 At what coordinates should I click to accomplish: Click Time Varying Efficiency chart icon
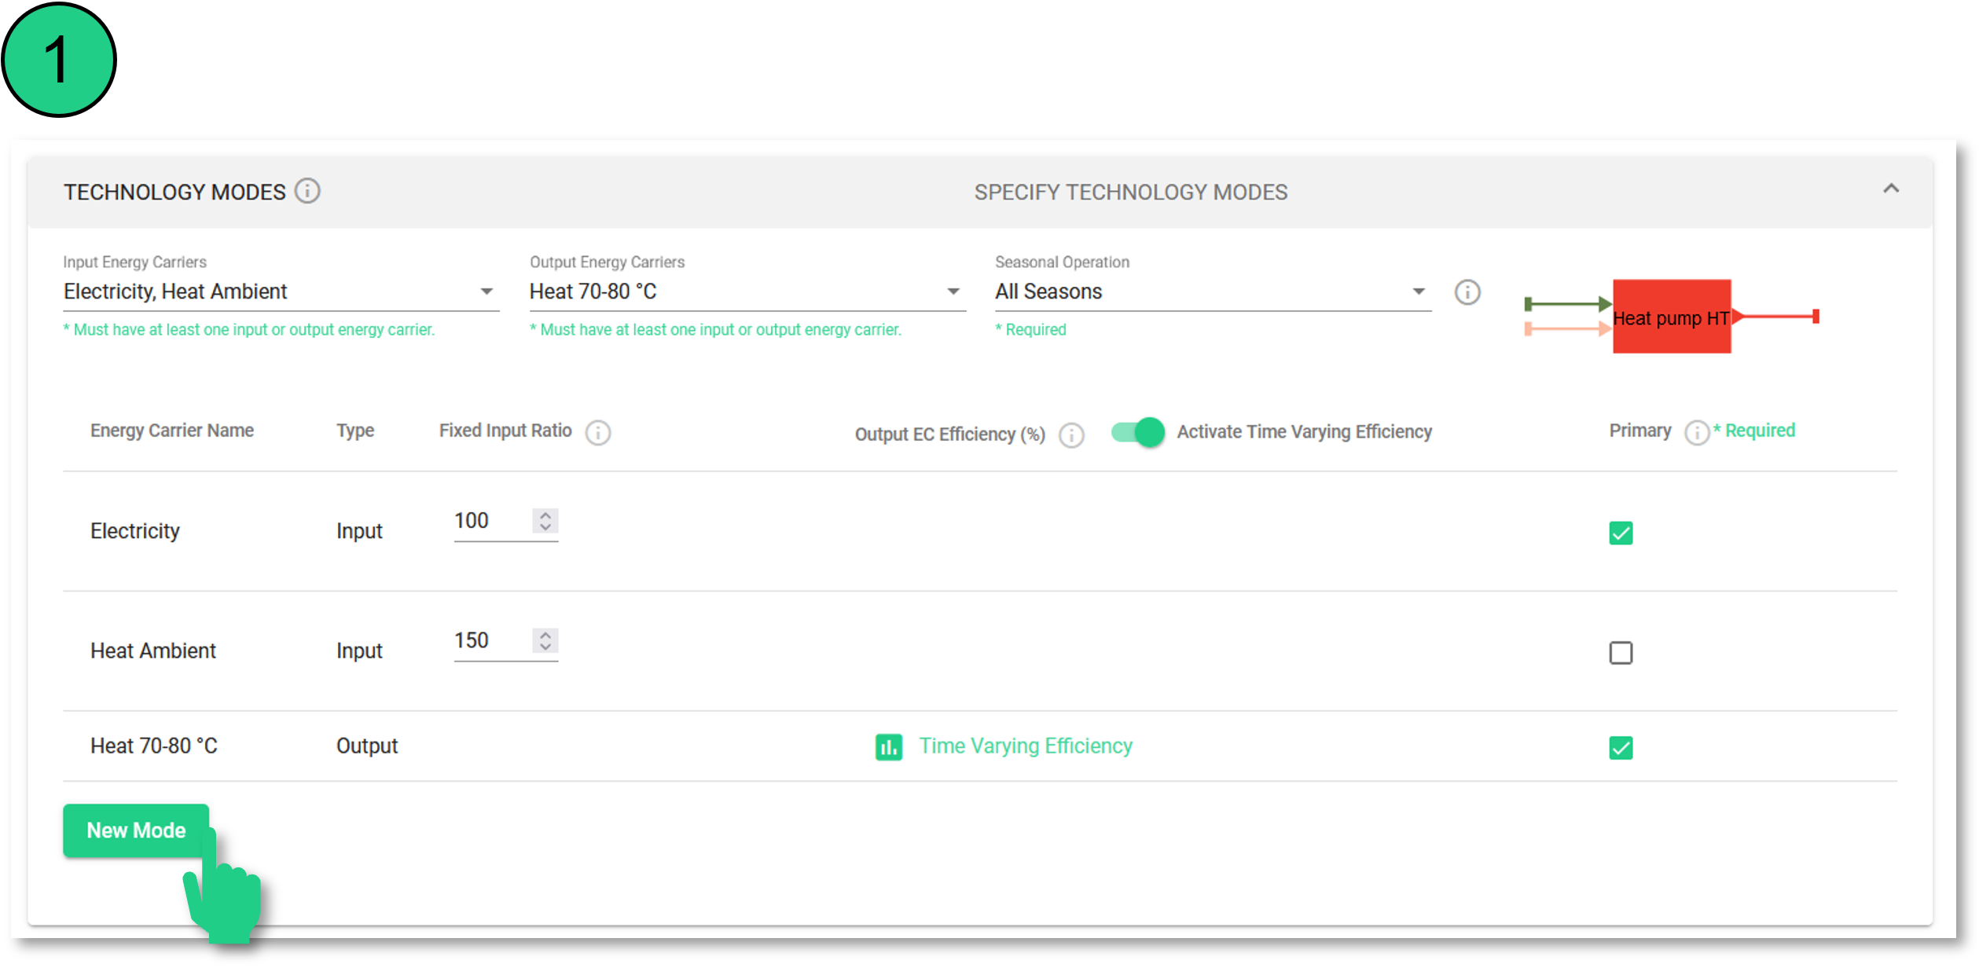click(x=888, y=746)
